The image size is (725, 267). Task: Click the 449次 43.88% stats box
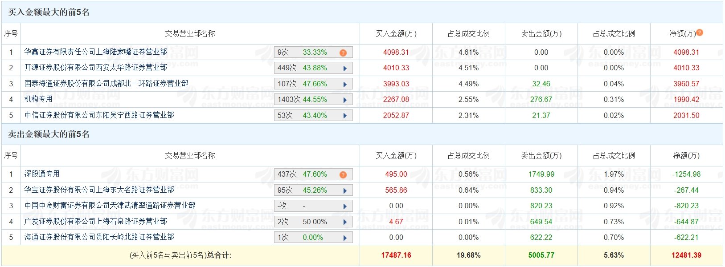point(313,68)
